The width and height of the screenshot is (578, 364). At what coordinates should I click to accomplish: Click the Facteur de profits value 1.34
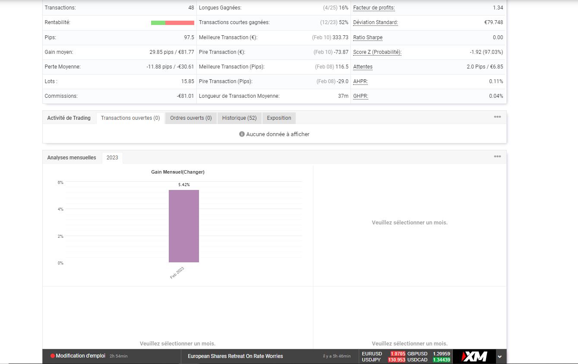pyautogui.click(x=498, y=8)
